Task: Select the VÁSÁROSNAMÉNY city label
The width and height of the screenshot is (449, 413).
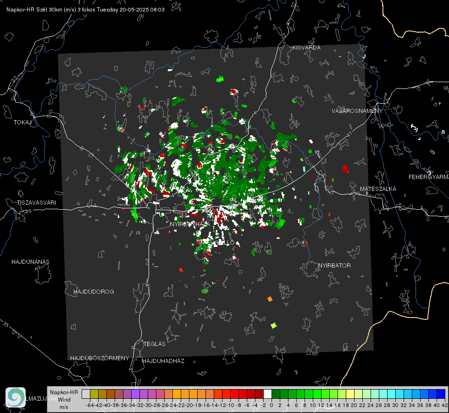Action: (x=357, y=111)
